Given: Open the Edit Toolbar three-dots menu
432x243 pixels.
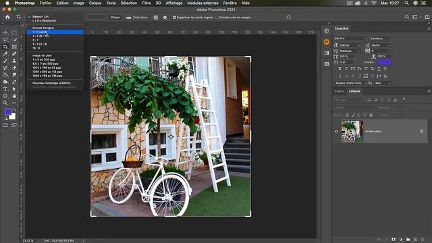Looking at the screenshot, I should [x=14, y=103].
